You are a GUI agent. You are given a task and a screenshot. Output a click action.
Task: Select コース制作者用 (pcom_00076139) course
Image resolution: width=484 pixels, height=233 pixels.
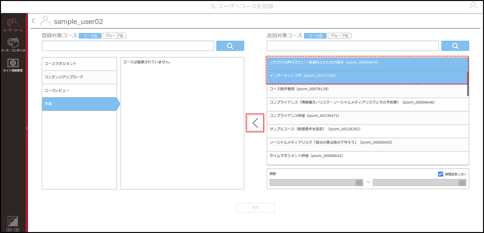tap(367, 91)
